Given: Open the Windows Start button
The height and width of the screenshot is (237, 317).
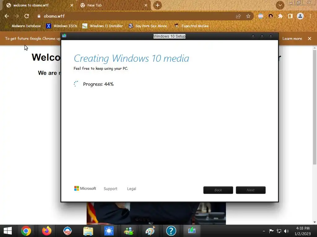Looking at the screenshot, I should (8, 231).
